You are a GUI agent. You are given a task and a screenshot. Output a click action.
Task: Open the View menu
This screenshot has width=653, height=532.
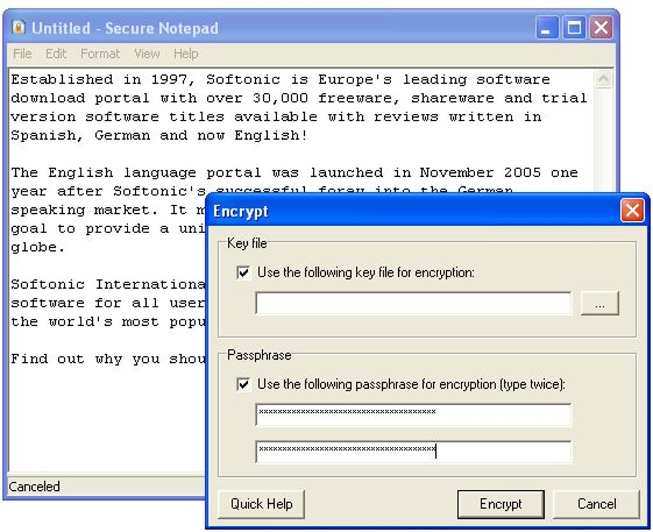[147, 54]
